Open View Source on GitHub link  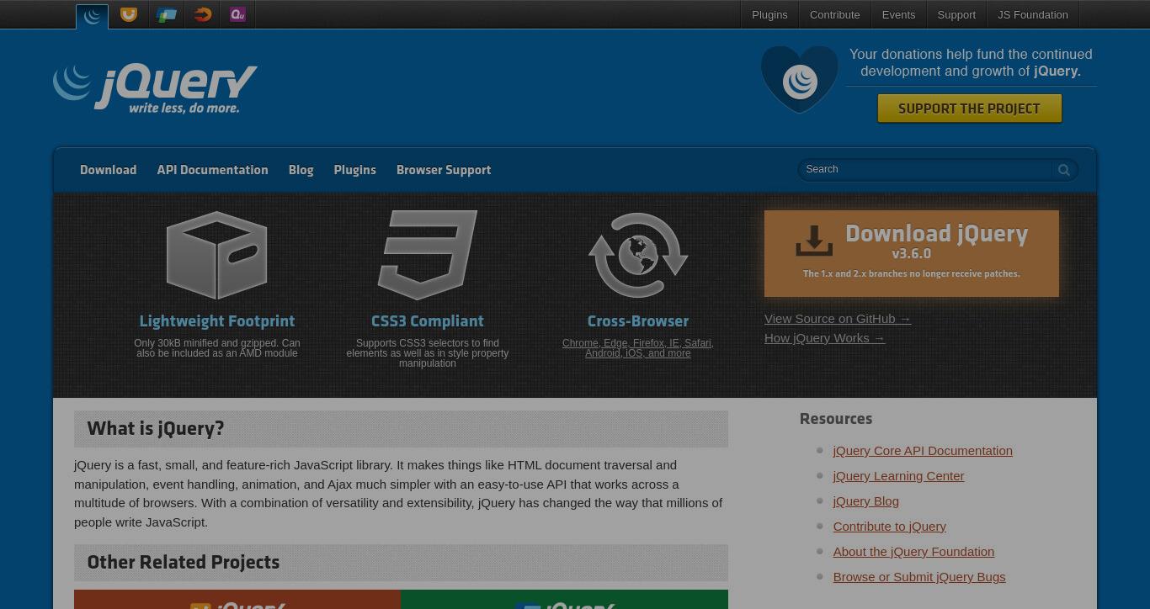838,319
